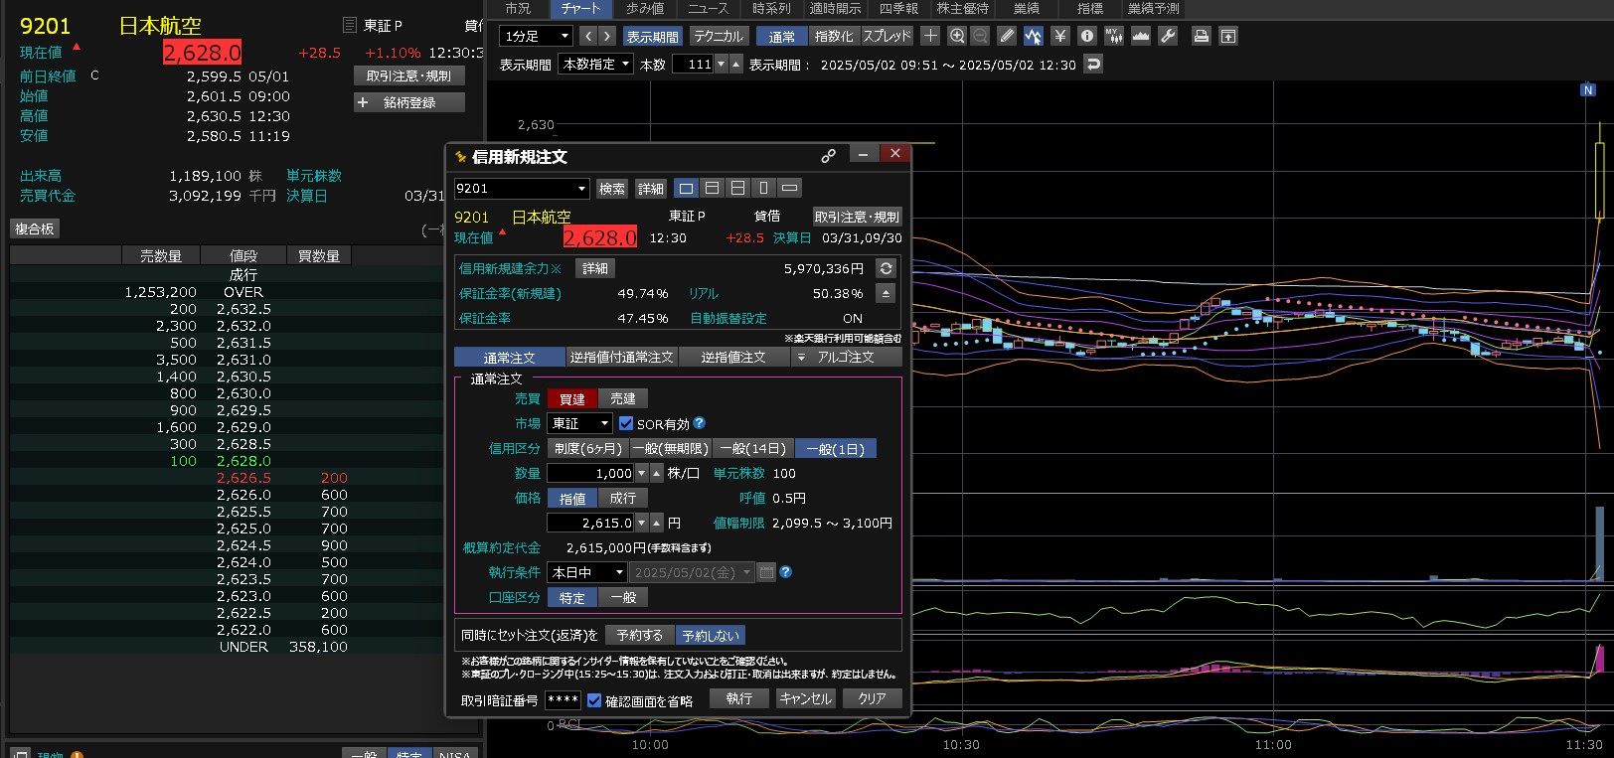1614x758 pixels.
Task: Click the pop-out window icon in chart toolbar
Action: pos(1228,36)
